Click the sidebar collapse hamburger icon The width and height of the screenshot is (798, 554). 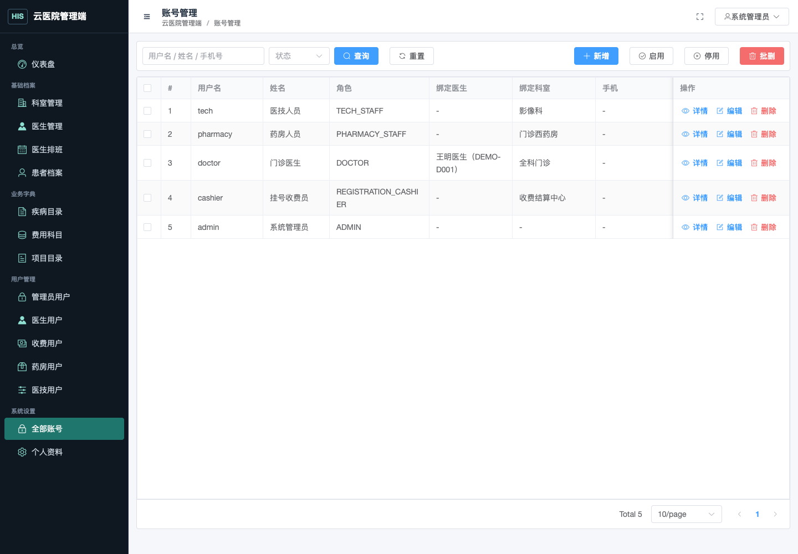pos(147,17)
